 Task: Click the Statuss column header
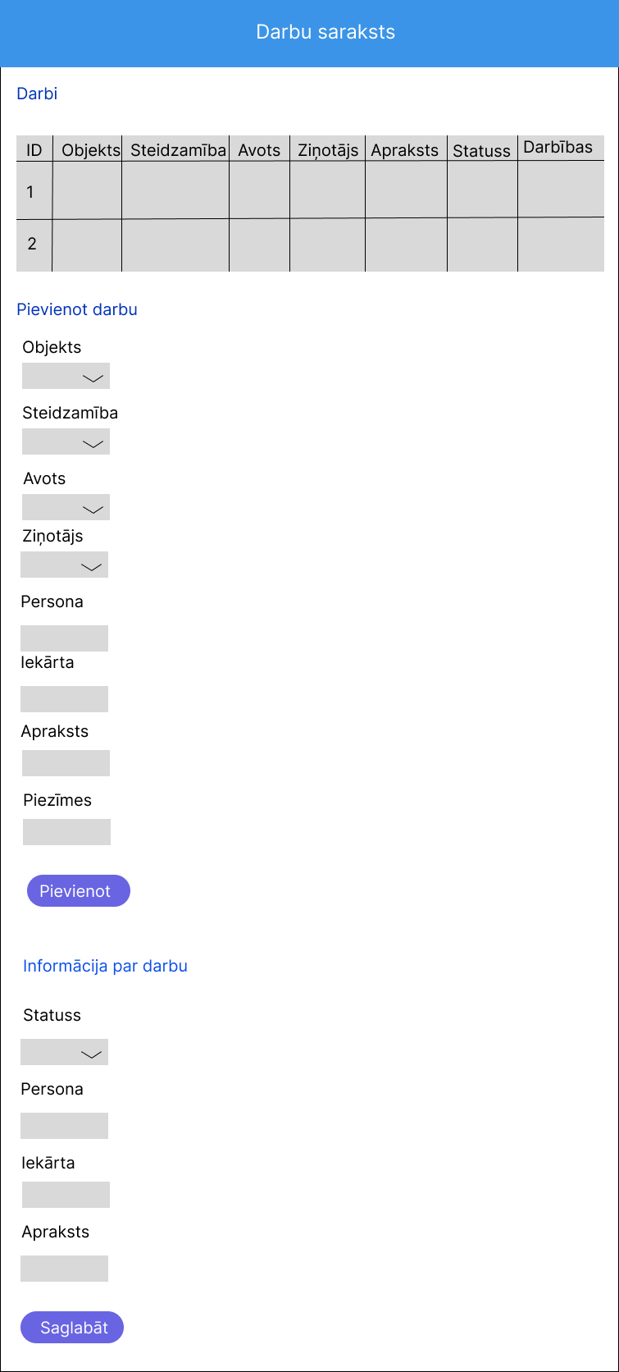point(481,151)
